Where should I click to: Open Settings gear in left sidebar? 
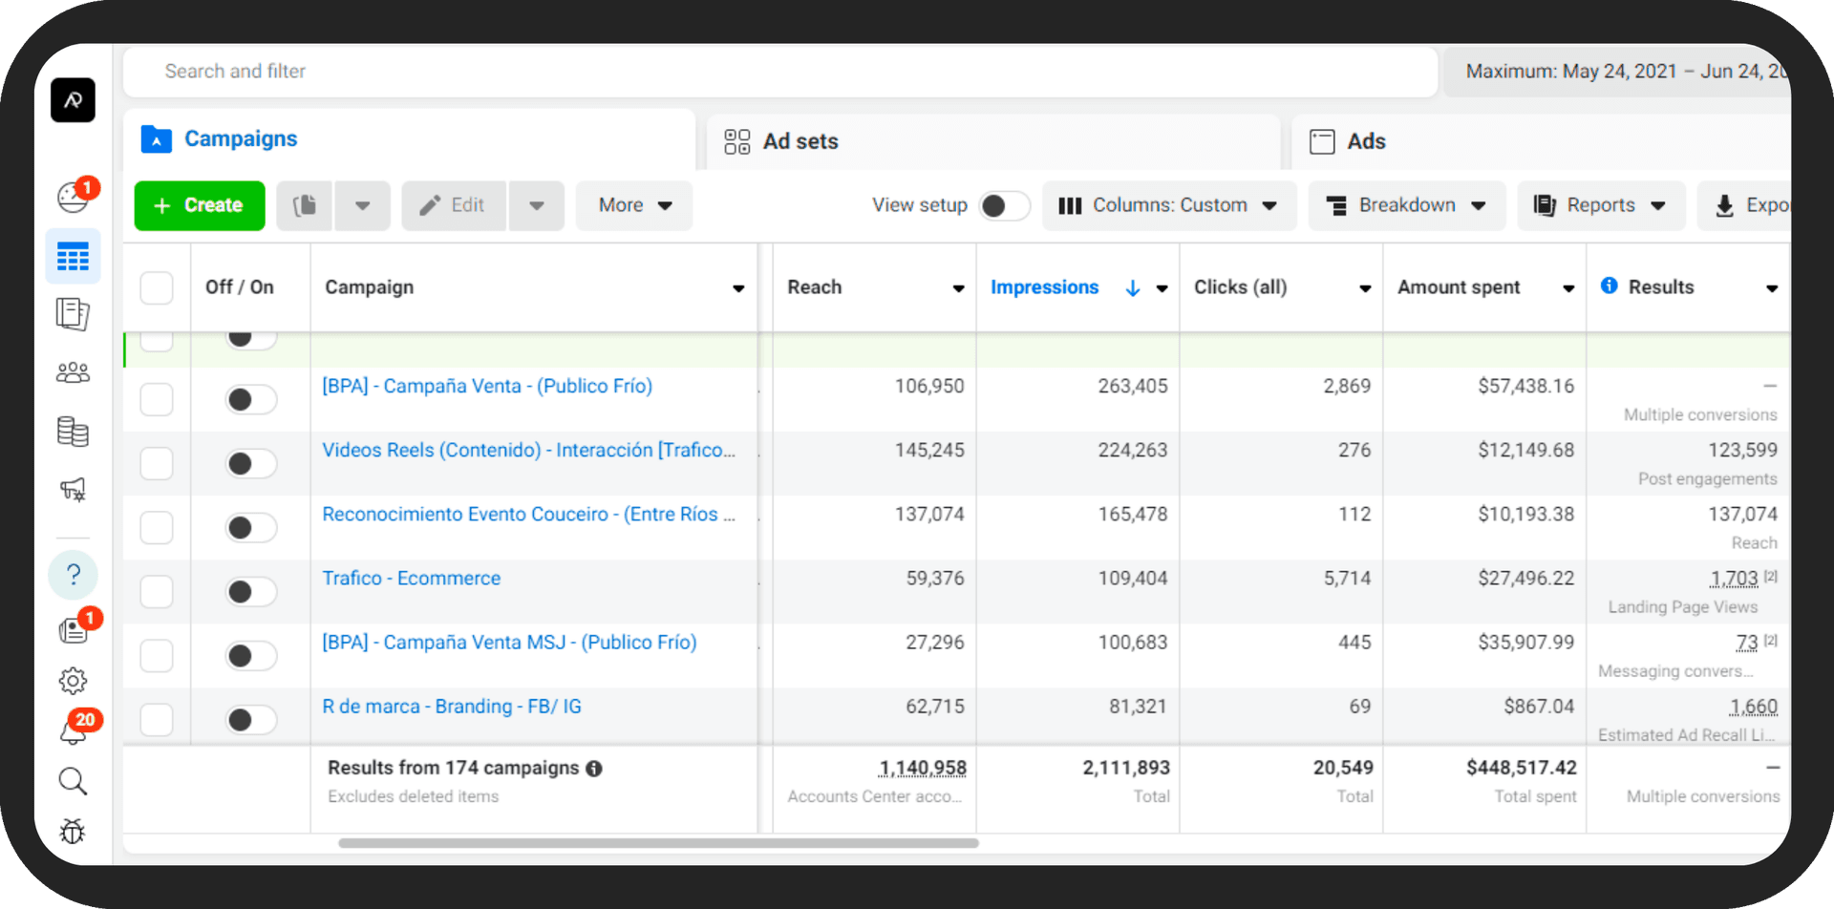coord(73,681)
